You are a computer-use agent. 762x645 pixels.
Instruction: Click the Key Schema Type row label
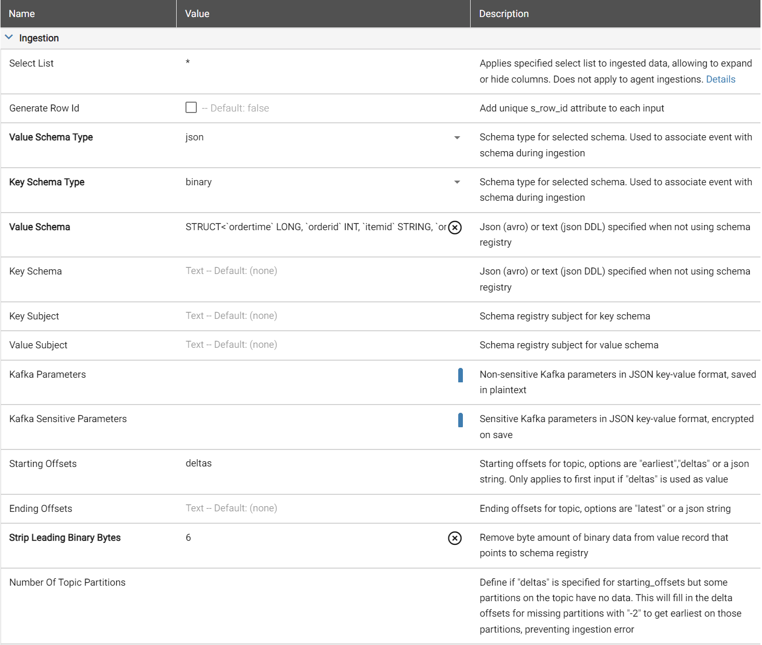pos(47,182)
